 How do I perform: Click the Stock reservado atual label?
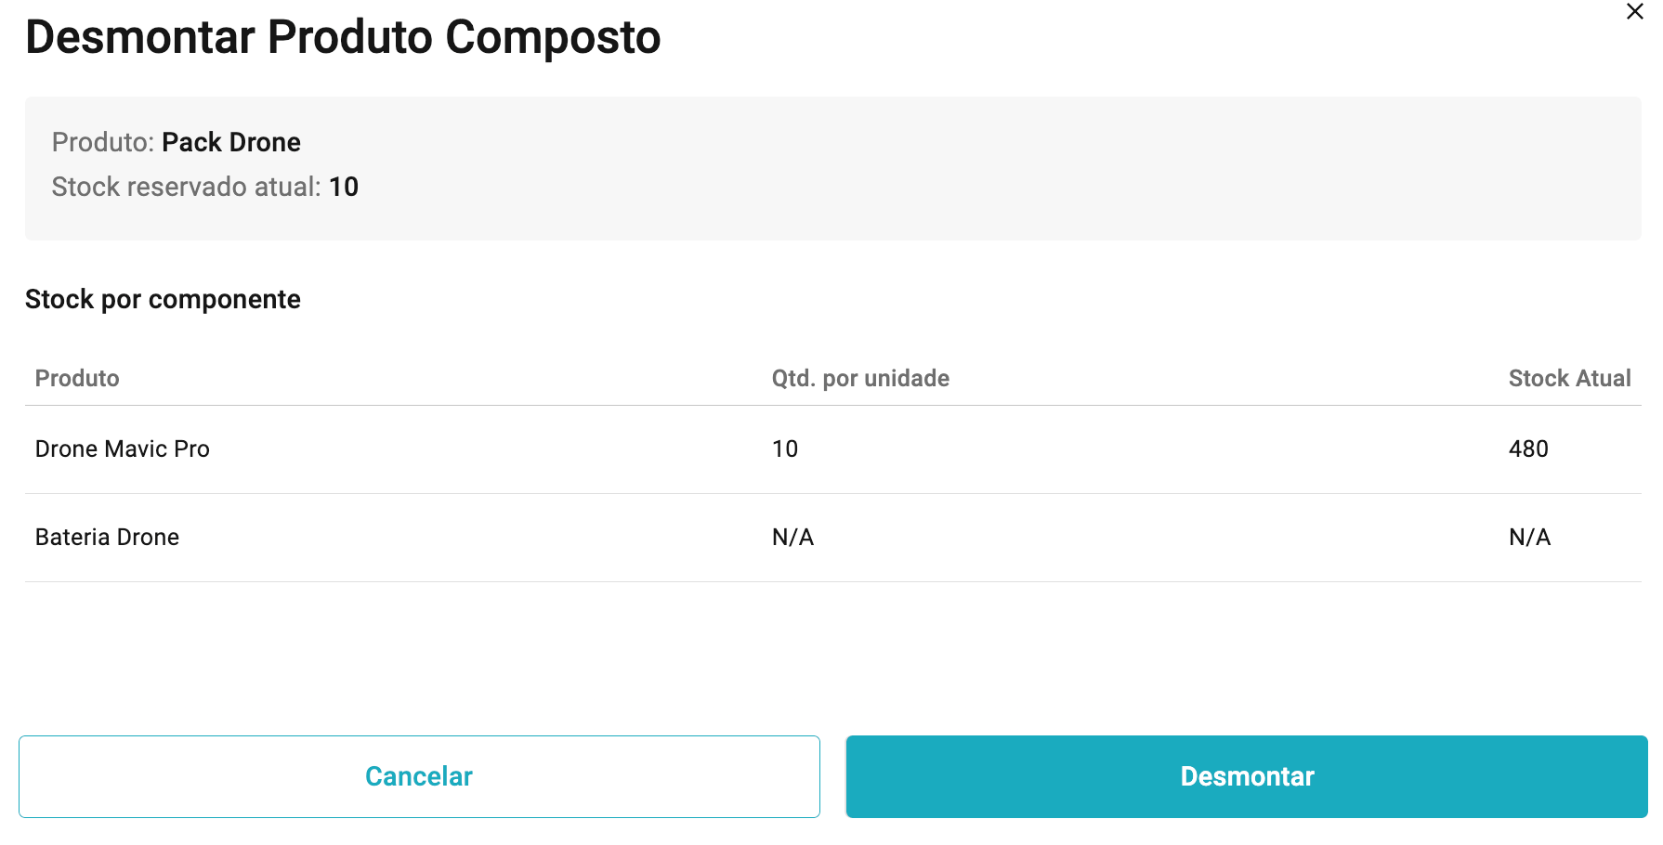coord(186,187)
